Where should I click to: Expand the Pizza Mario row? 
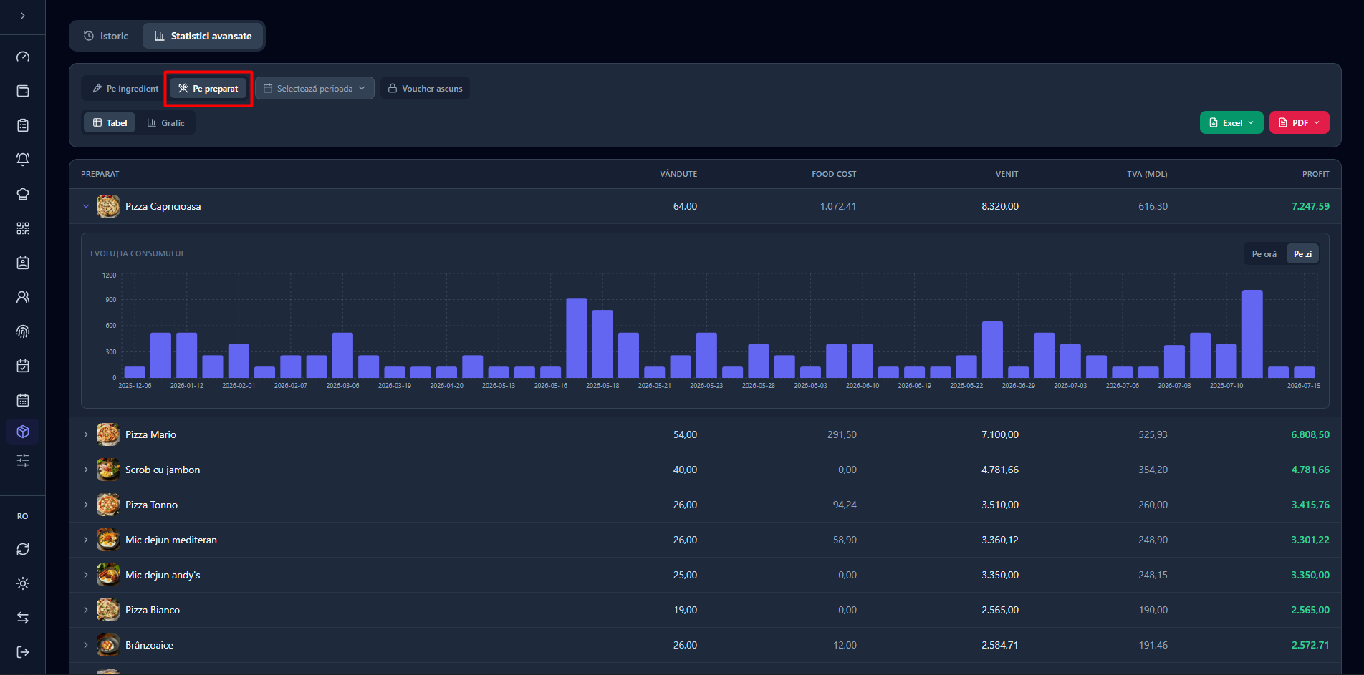point(86,434)
